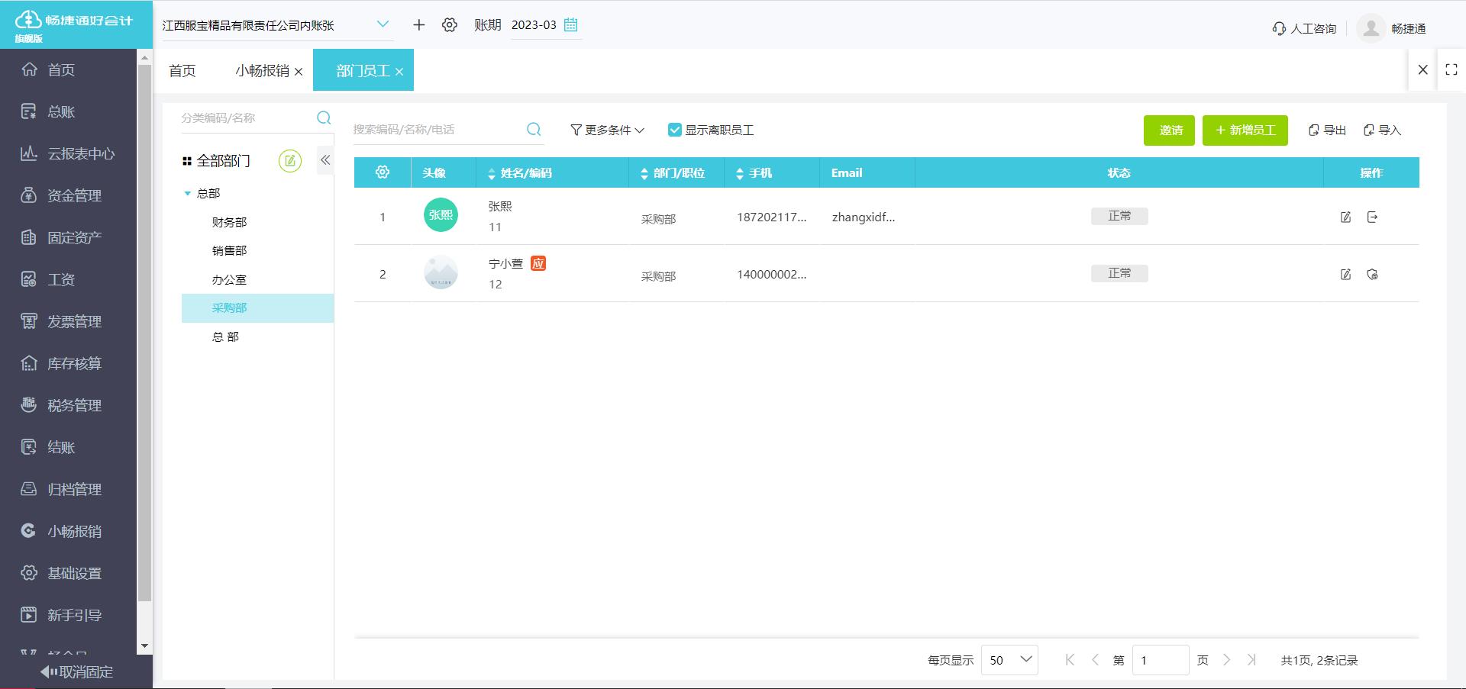This screenshot has width=1466, height=689.
Task: Click the 新增员工 green button
Action: [x=1245, y=130]
